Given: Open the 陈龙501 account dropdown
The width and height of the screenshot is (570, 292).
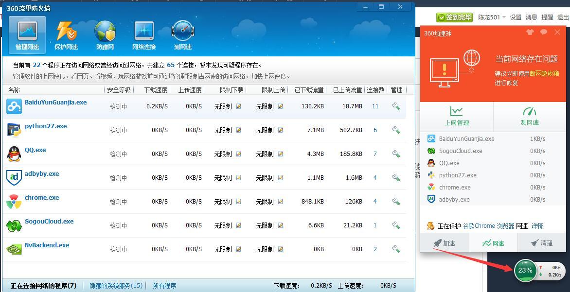Looking at the screenshot, I should (489, 17).
